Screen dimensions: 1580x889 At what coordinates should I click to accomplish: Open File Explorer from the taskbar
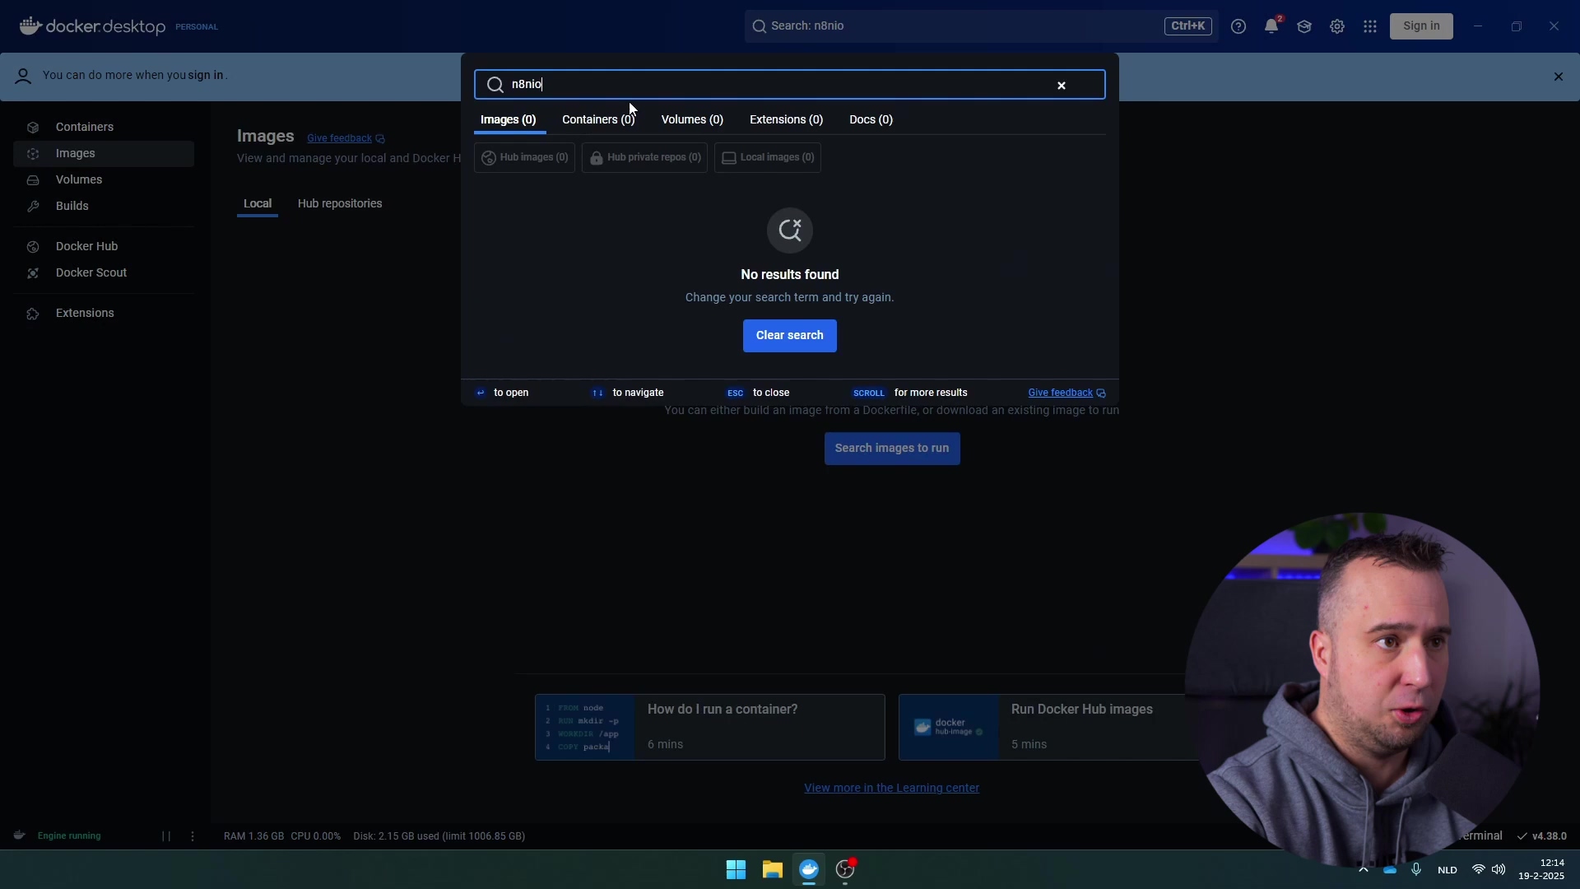[x=772, y=869]
